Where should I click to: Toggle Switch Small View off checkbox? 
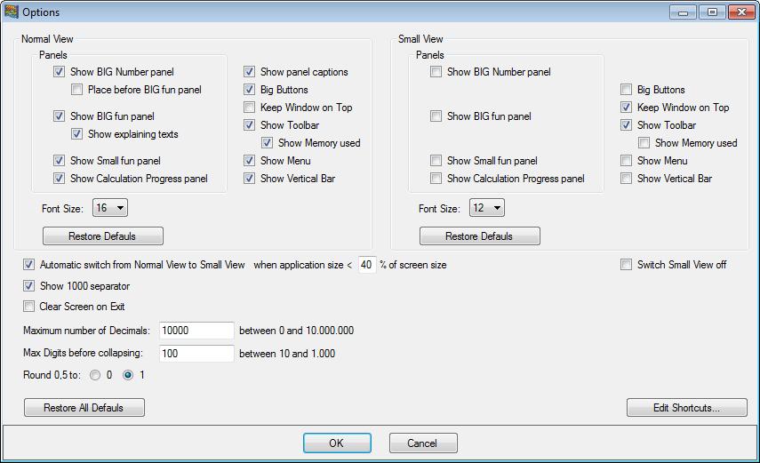(x=627, y=265)
